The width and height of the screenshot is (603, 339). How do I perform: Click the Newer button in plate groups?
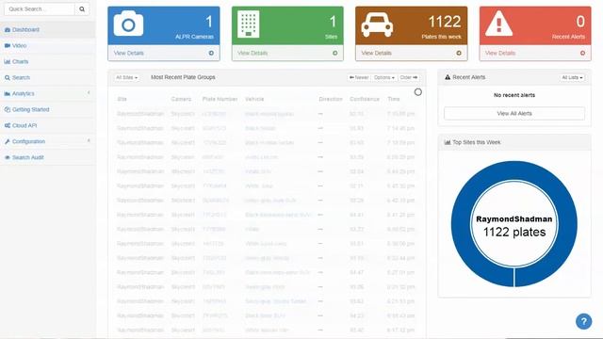[x=359, y=77]
